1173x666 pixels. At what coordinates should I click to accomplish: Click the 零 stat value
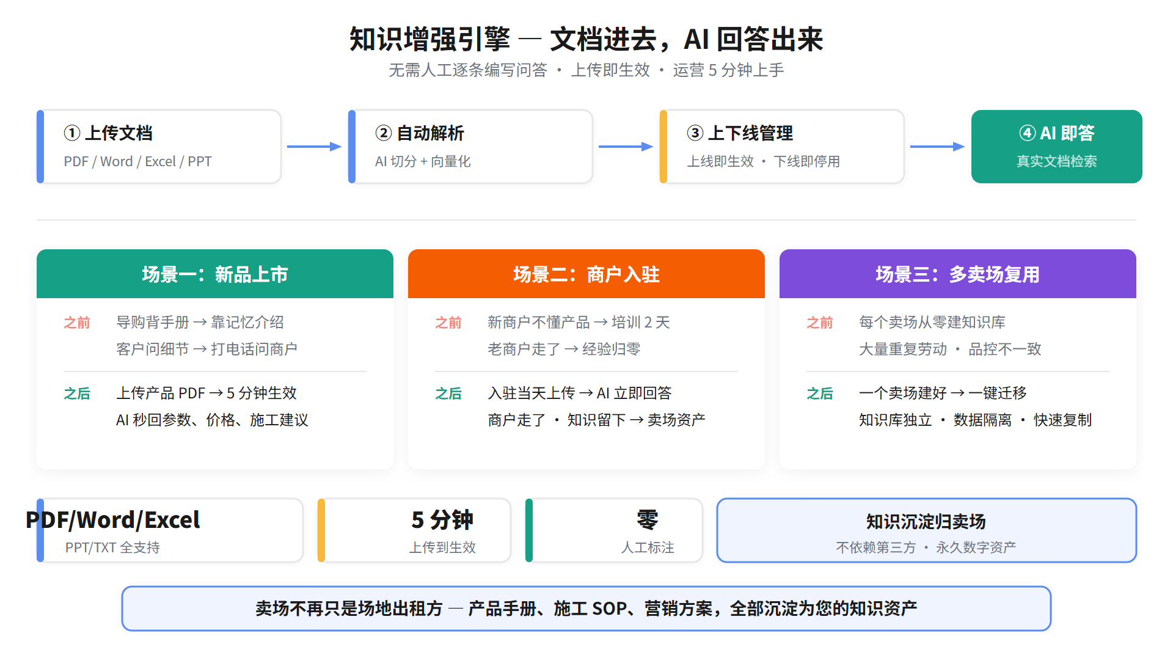[x=648, y=520]
